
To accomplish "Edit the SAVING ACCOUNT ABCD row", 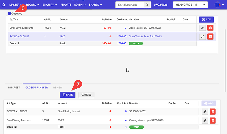I will (202, 36).
